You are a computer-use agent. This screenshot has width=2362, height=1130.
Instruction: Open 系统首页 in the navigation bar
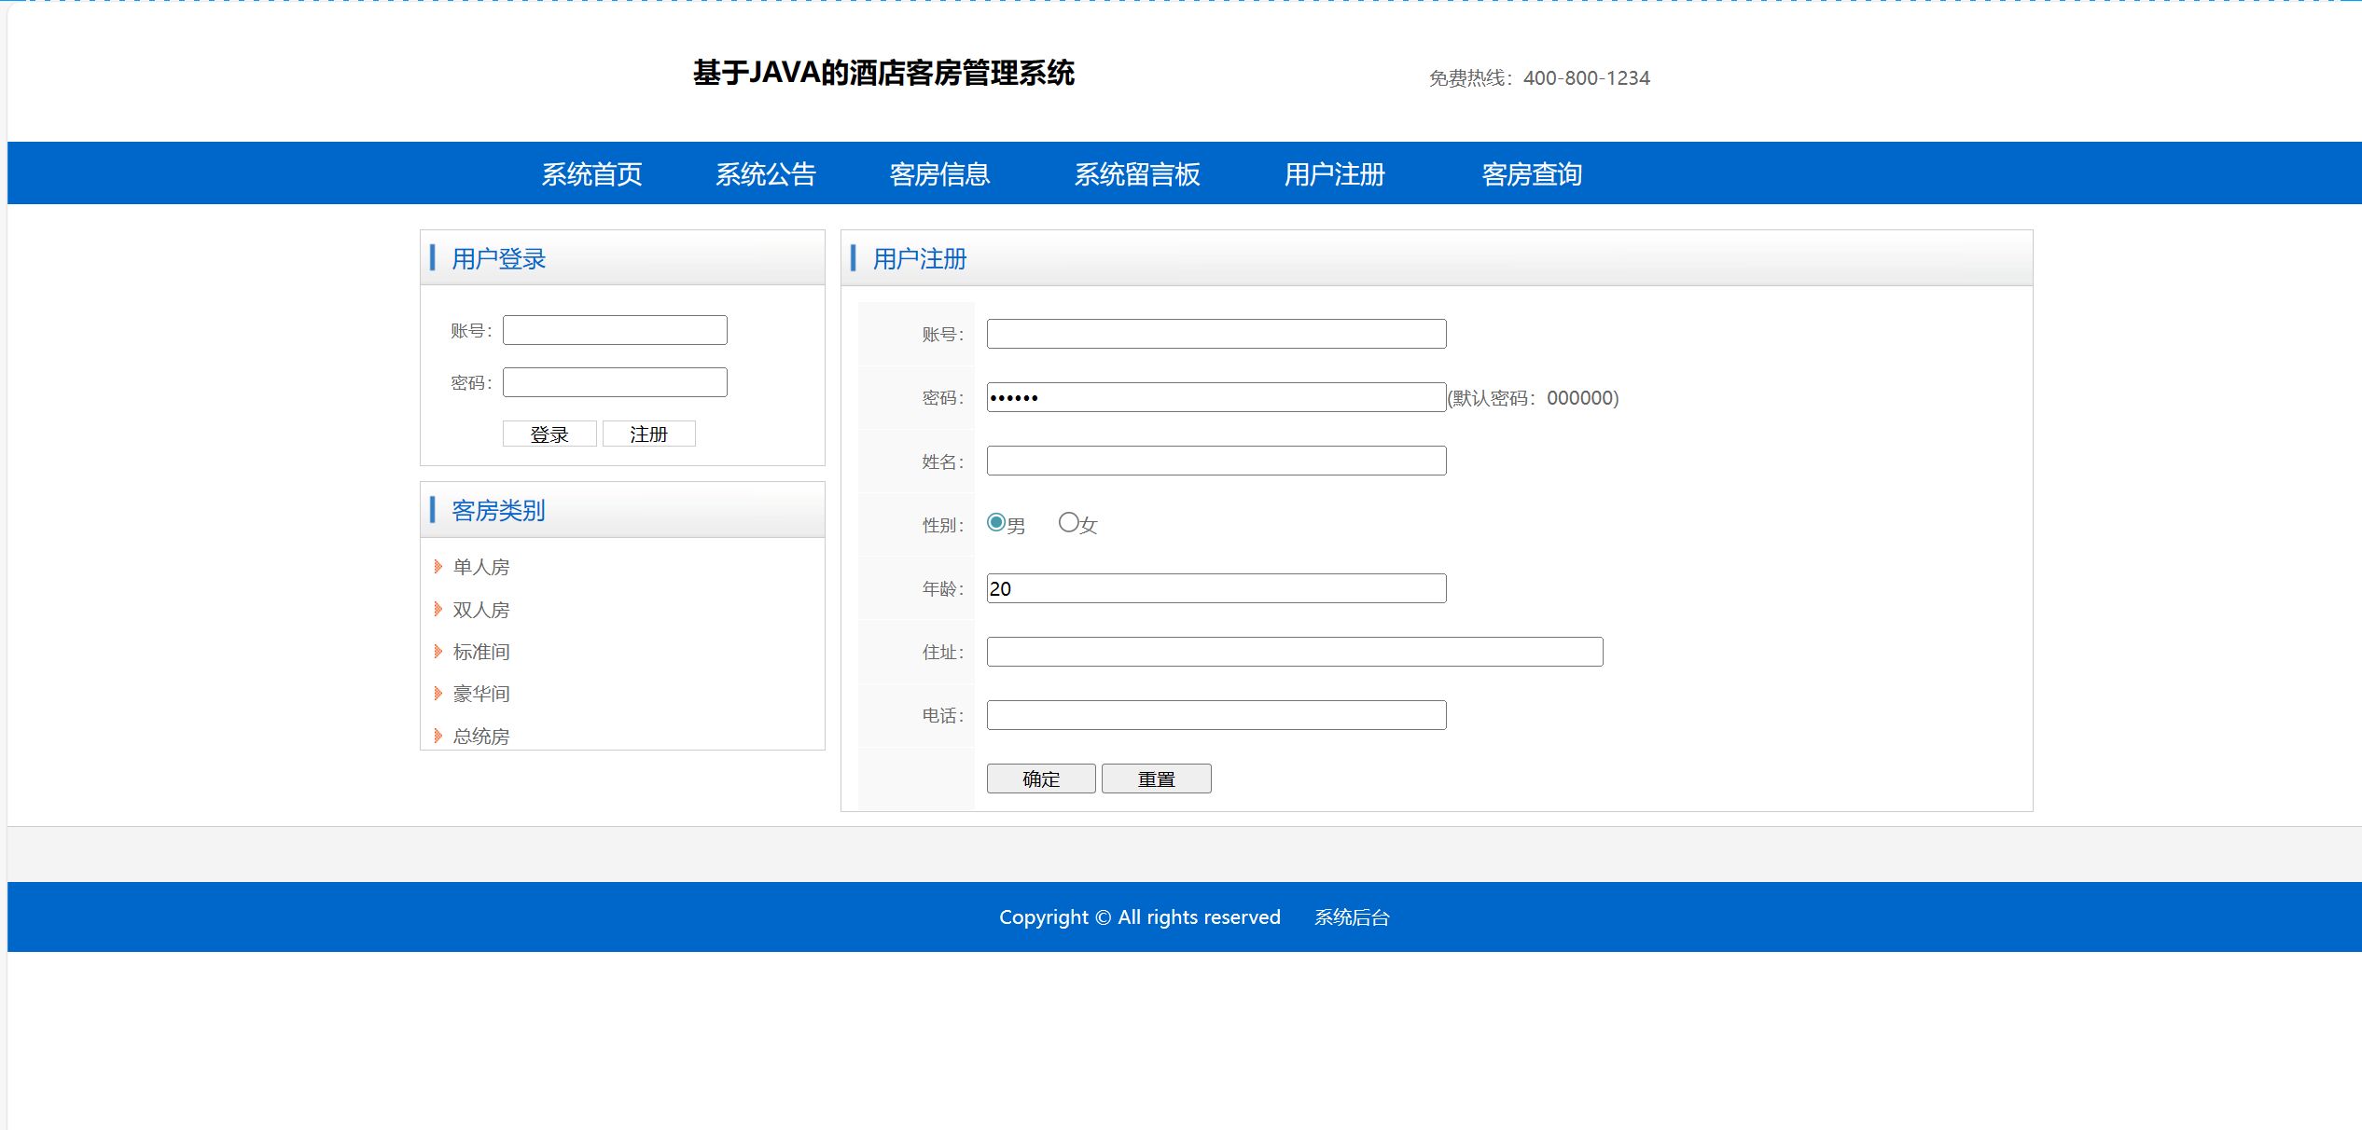[591, 174]
